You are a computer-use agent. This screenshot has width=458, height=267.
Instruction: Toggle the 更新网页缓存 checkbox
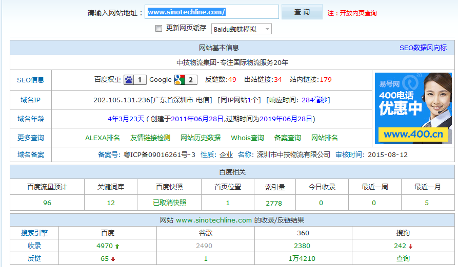tap(159, 29)
